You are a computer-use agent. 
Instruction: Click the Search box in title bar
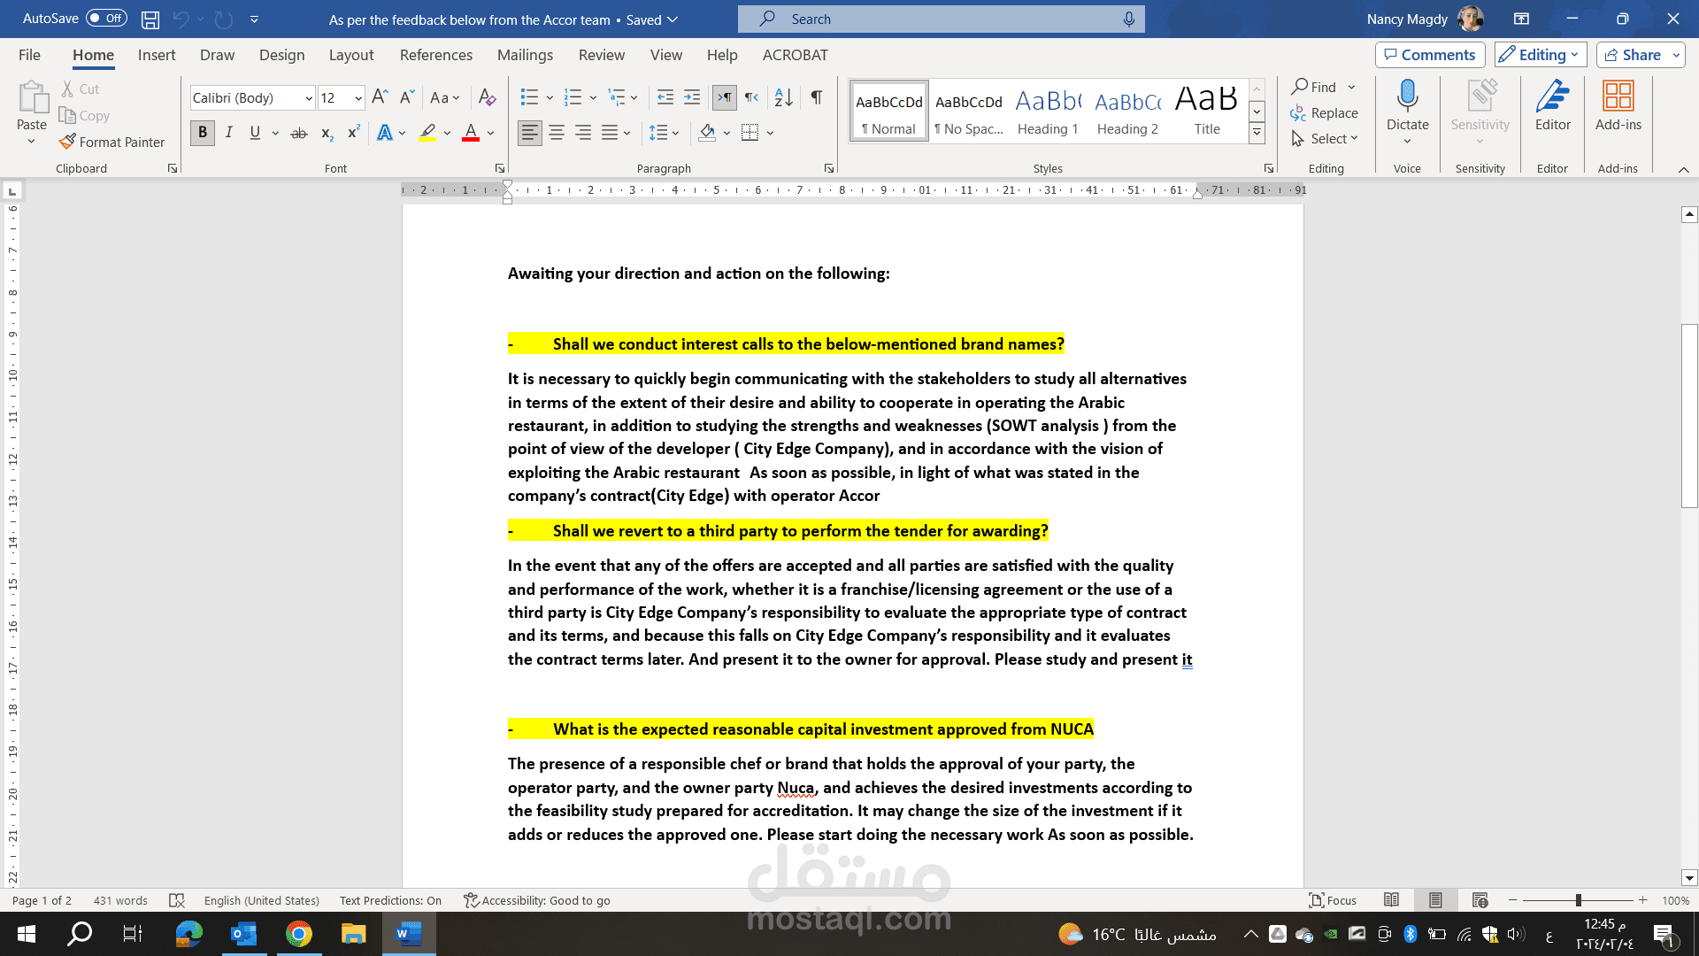pos(941,19)
